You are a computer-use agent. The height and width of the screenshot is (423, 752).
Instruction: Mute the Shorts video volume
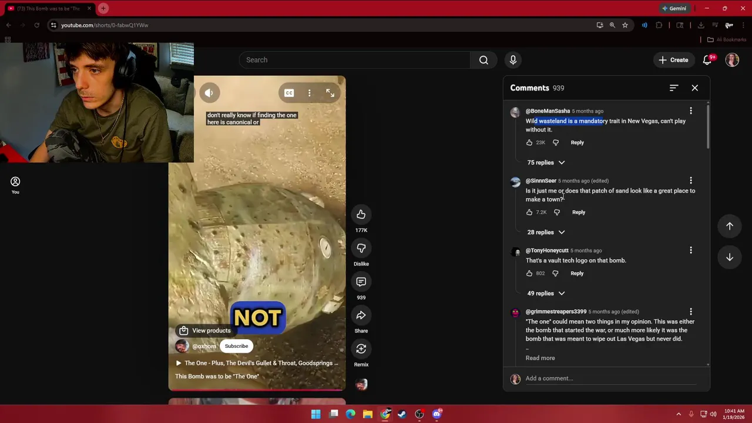tap(209, 93)
